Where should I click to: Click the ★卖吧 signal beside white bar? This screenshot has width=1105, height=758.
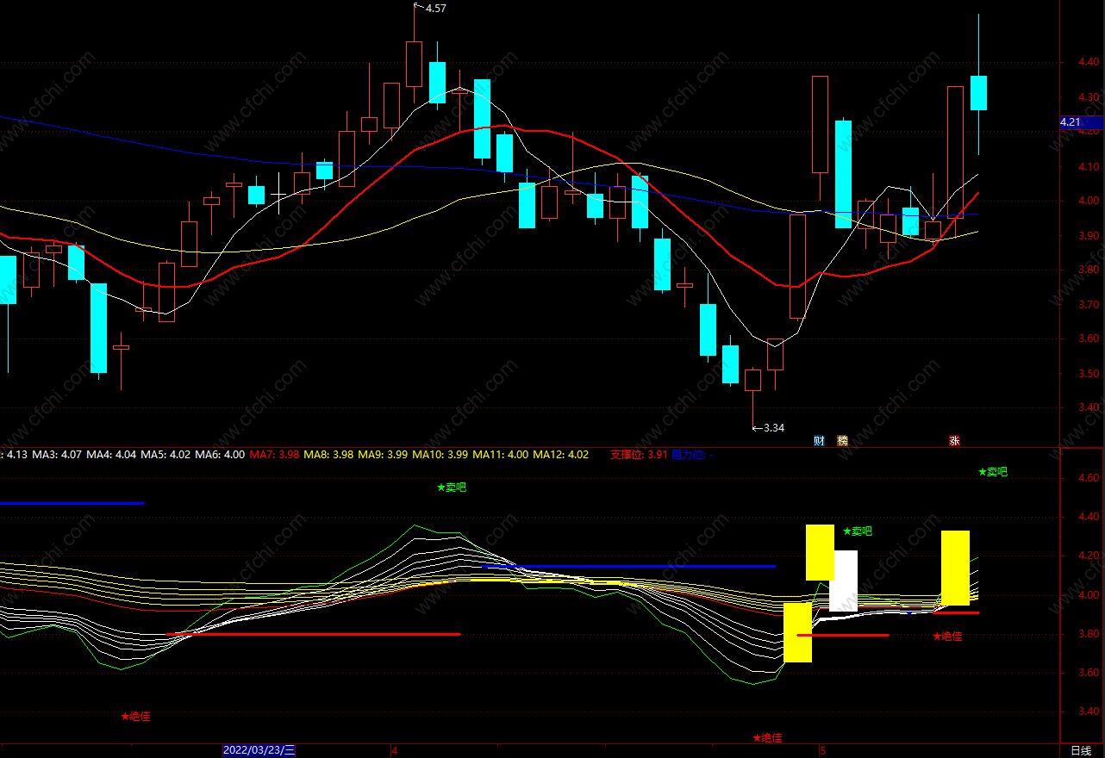(x=858, y=531)
